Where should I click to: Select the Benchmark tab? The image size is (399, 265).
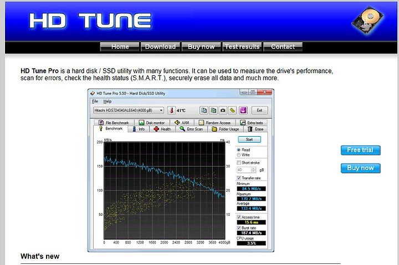[x=111, y=128]
